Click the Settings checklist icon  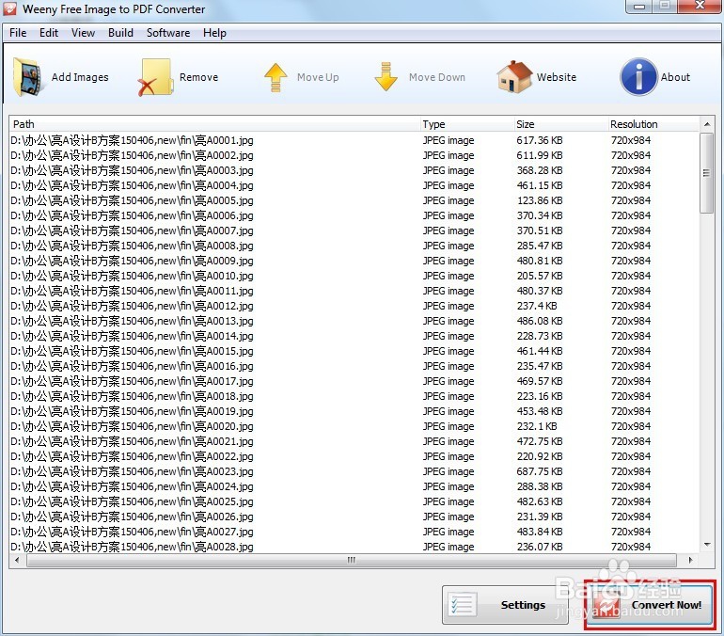[463, 605]
